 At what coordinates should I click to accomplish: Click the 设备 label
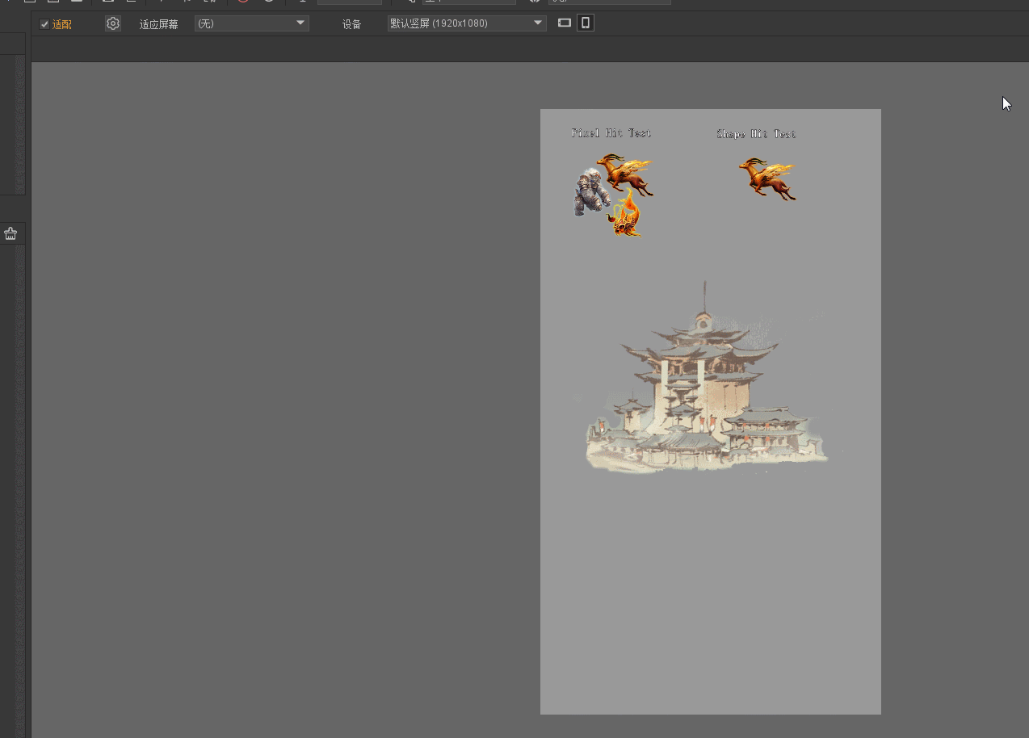point(351,24)
